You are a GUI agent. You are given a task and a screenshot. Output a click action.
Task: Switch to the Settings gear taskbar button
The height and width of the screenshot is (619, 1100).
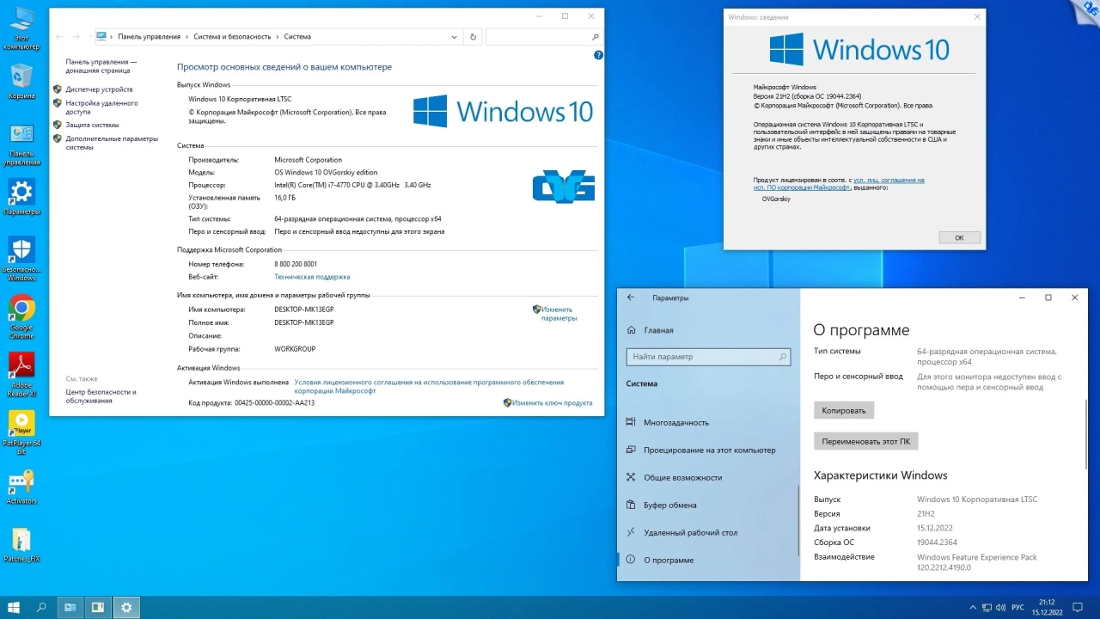pyautogui.click(x=126, y=607)
